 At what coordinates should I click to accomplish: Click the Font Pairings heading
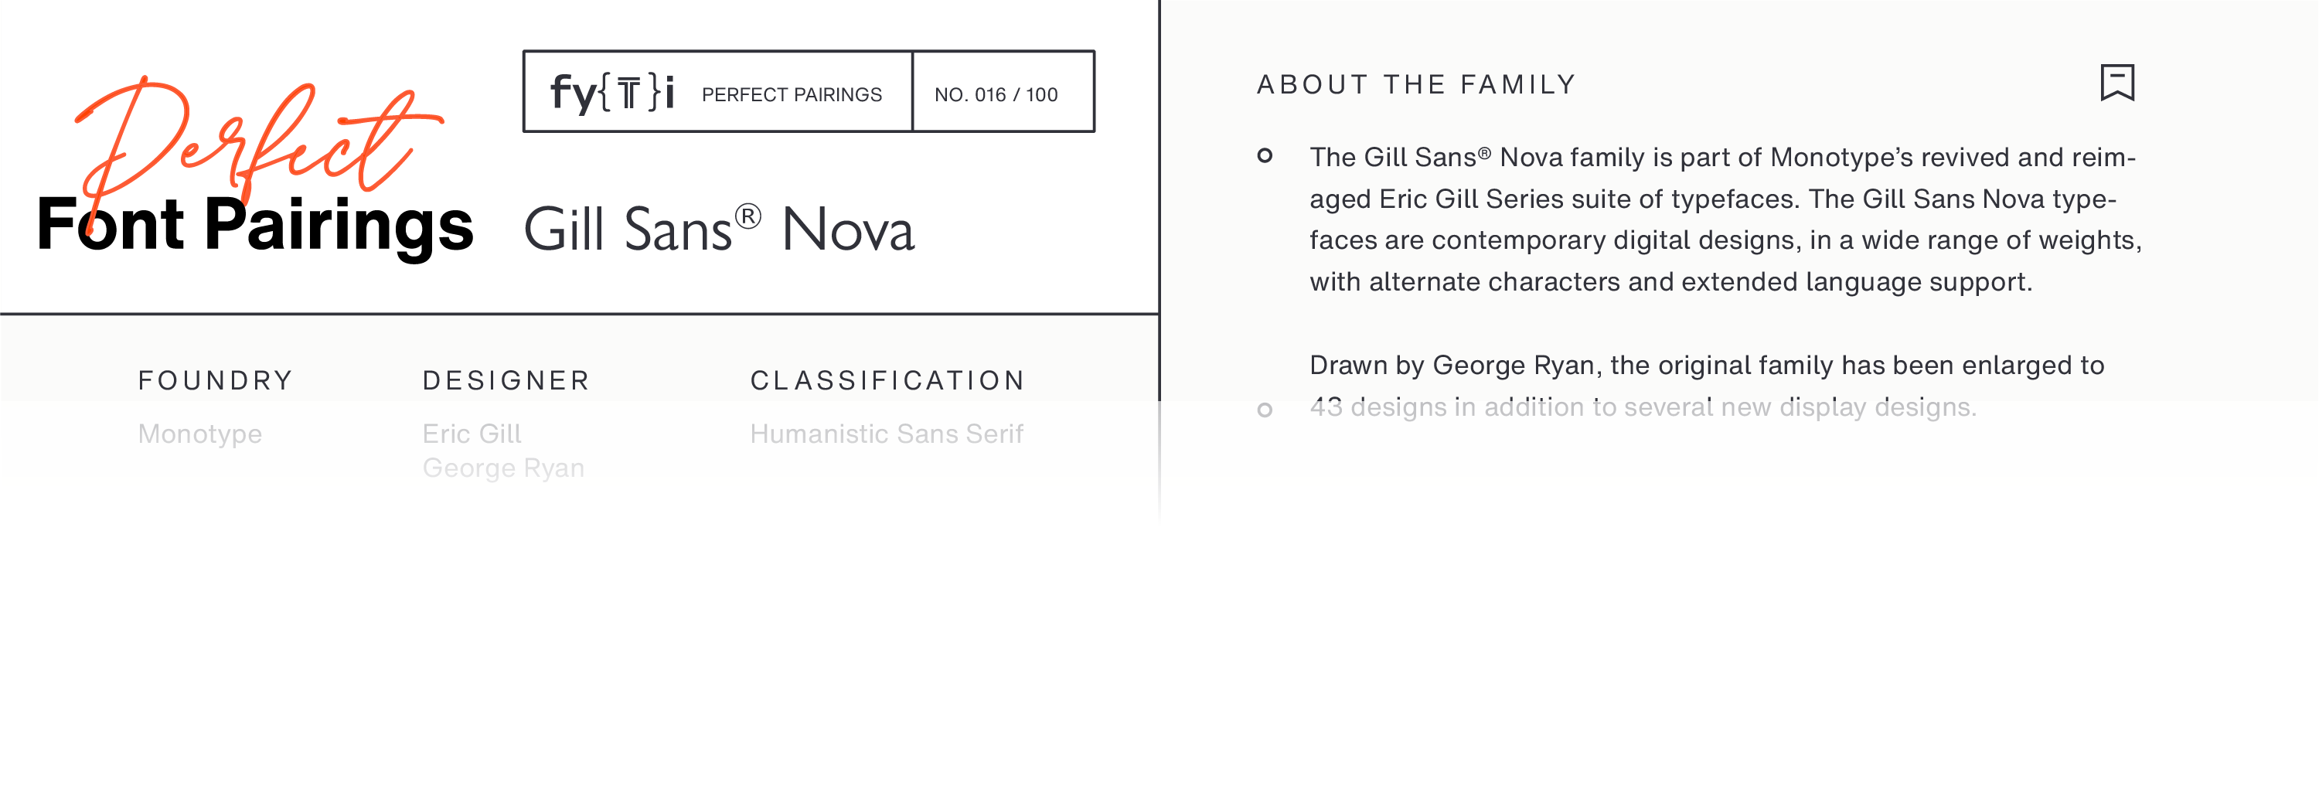click(256, 225)
